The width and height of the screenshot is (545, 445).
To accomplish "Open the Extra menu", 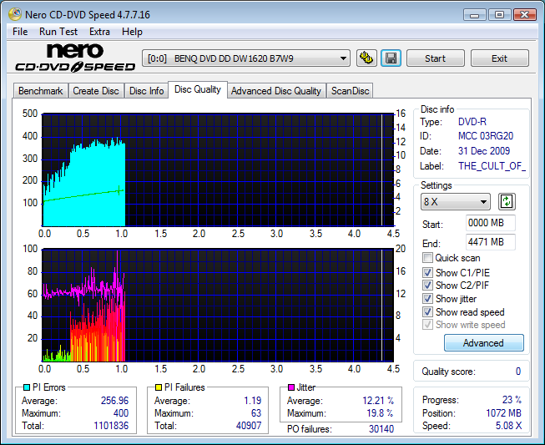I will (99, 32).
